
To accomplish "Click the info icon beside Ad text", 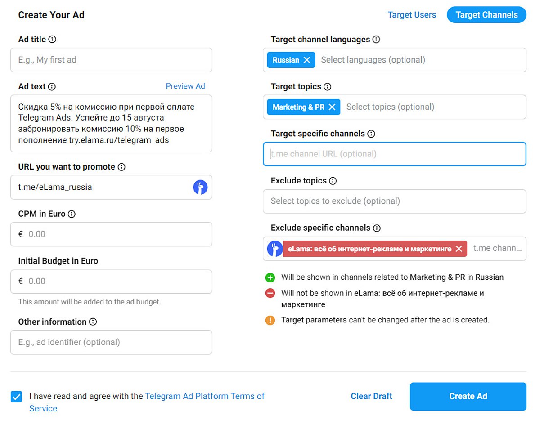I will coord(52,87).
